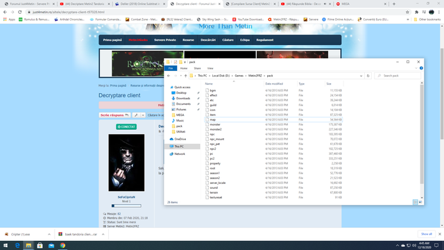
Task: Open Chrome extensions puzzle icon
Action: [416, 12]
